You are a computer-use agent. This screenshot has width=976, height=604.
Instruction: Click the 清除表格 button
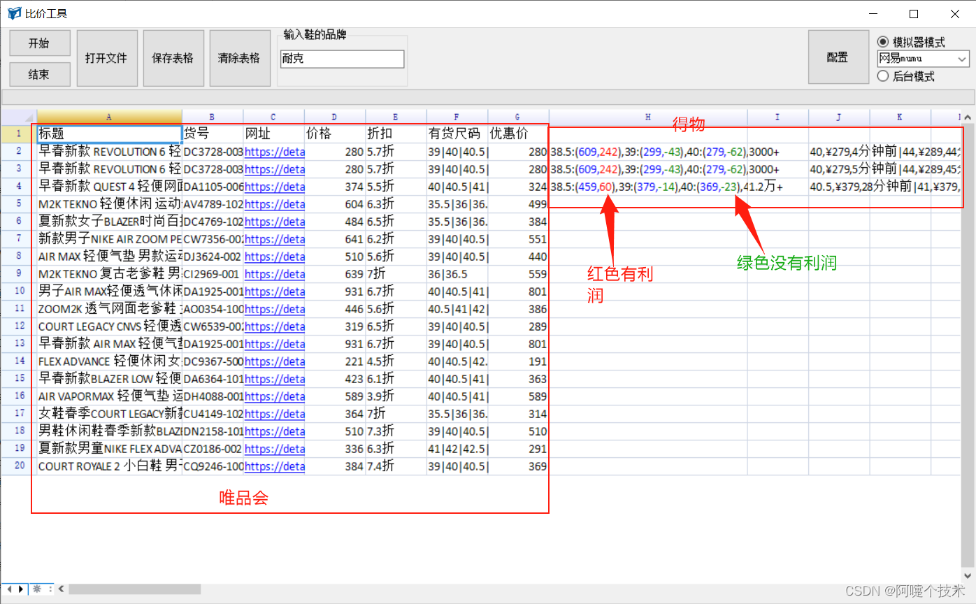pyautogui.click(x=239, y=58)
